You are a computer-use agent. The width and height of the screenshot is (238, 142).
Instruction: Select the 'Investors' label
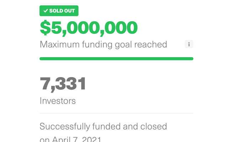click(x=58, y=101)
